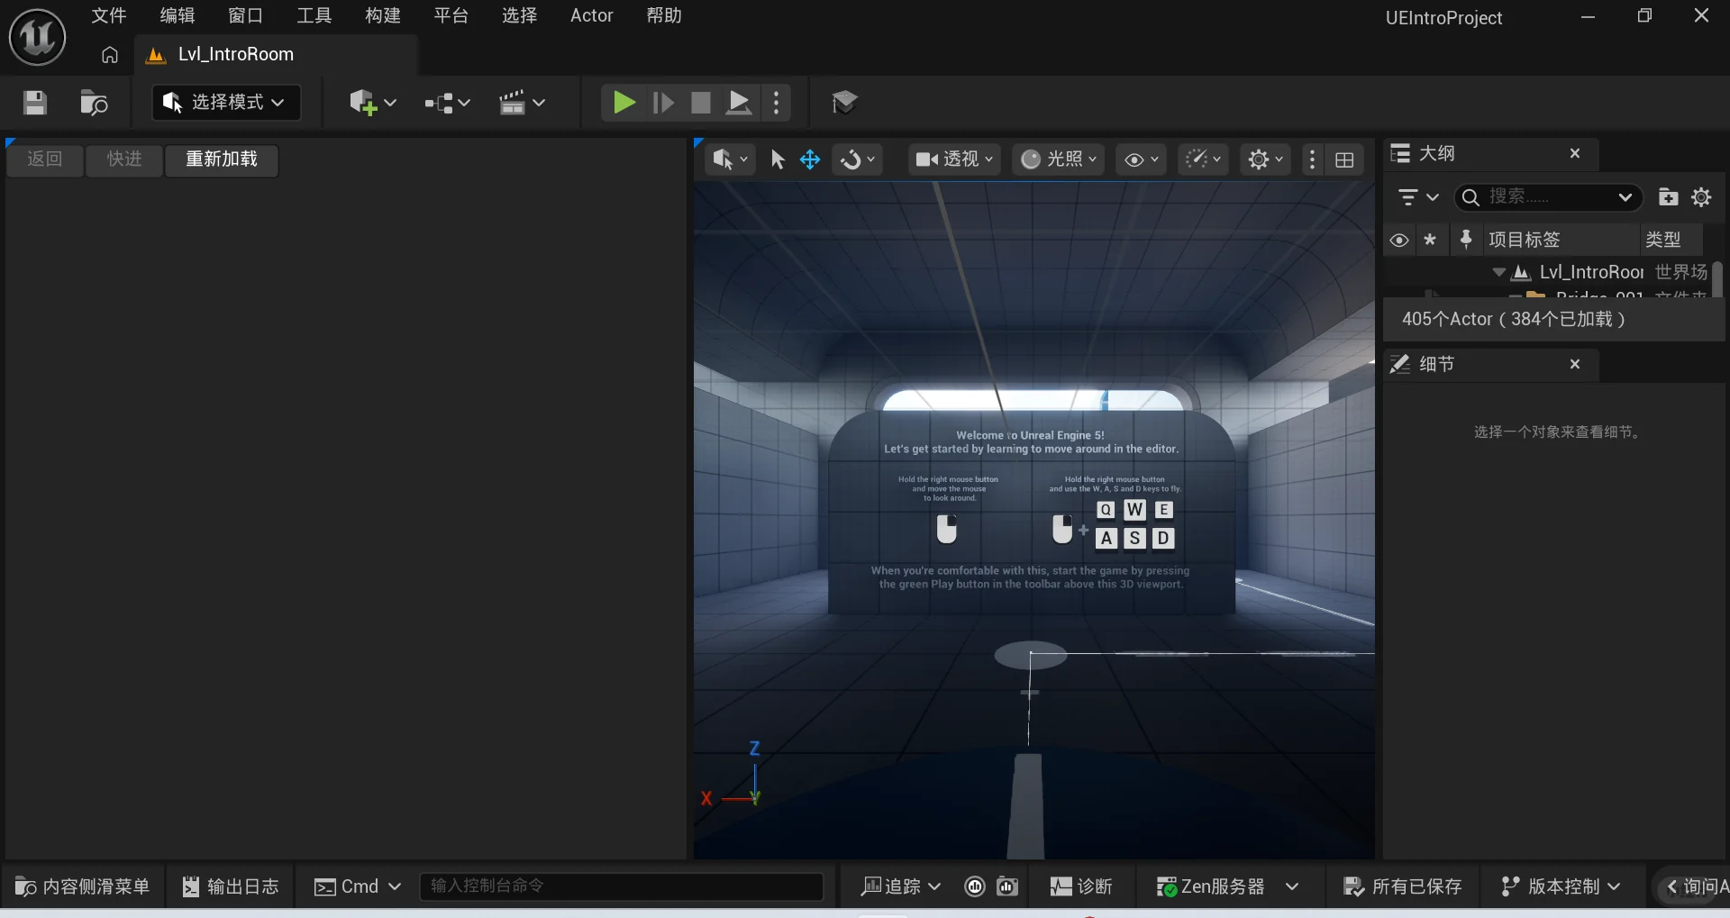Open the 构建 menu
The width and height of the screenshot is (1730, 918).
point(382,15)
